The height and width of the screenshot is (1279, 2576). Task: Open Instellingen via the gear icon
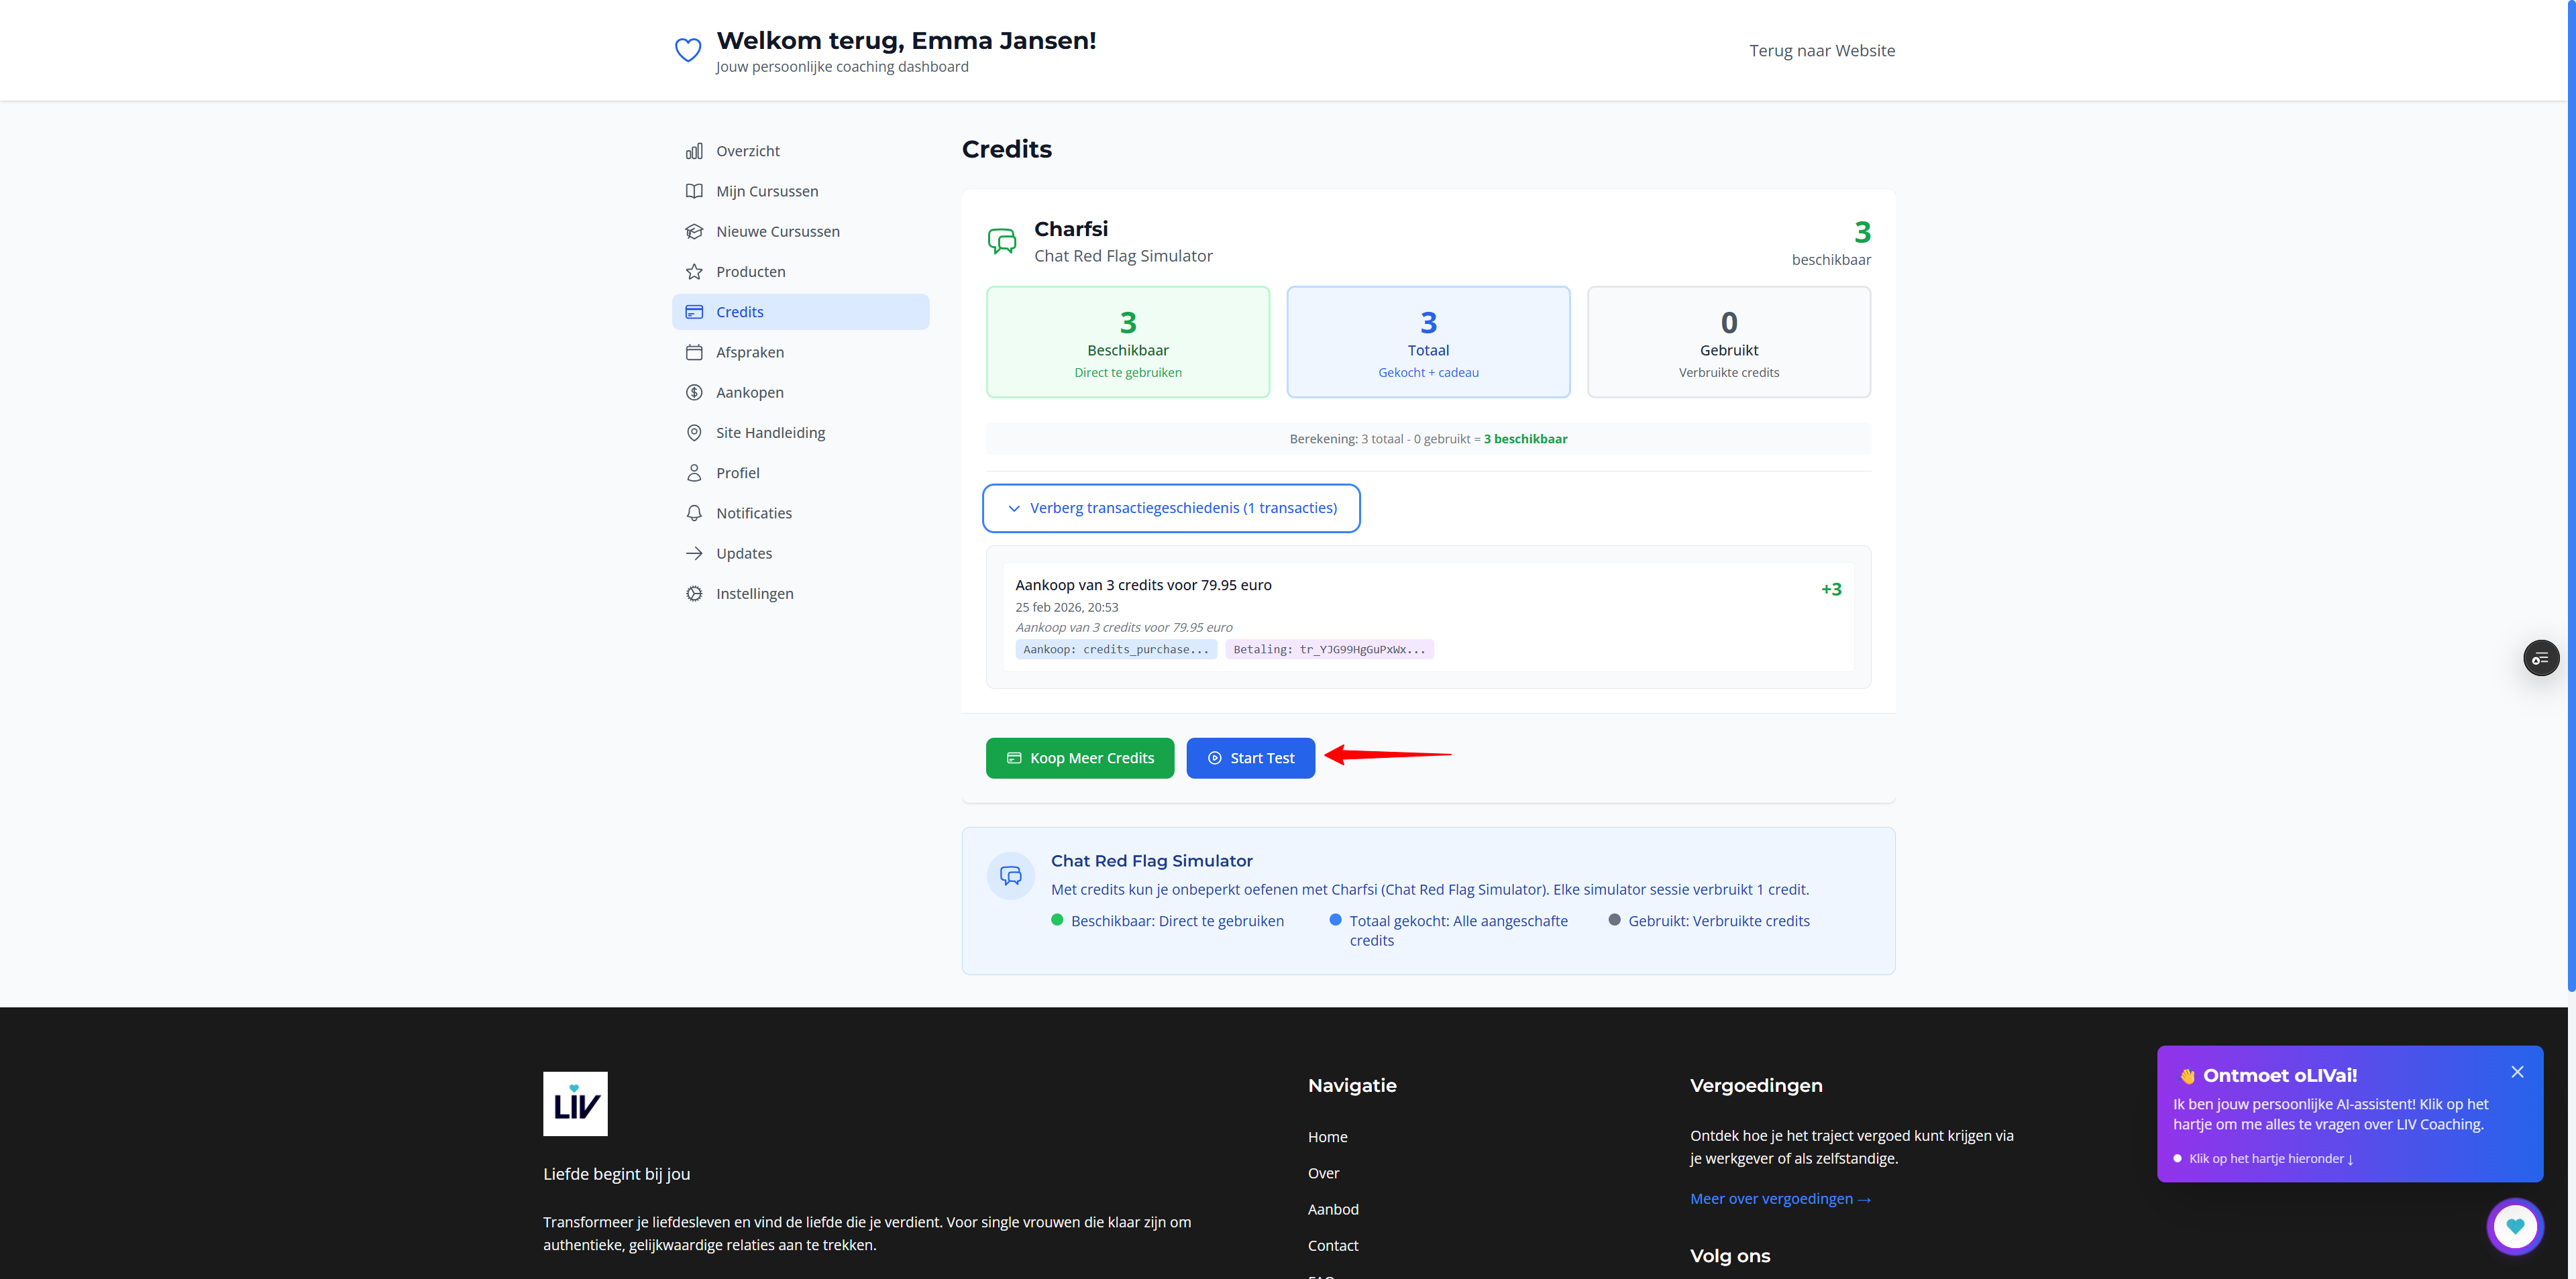point(694,593)
